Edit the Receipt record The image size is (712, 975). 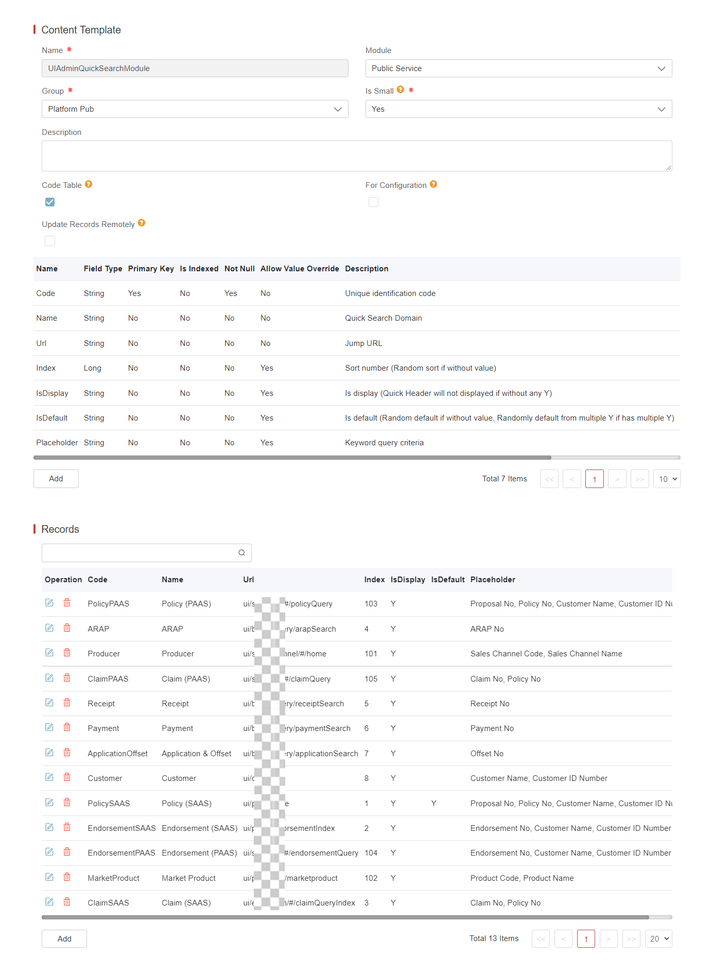click(x=49, y=703)
